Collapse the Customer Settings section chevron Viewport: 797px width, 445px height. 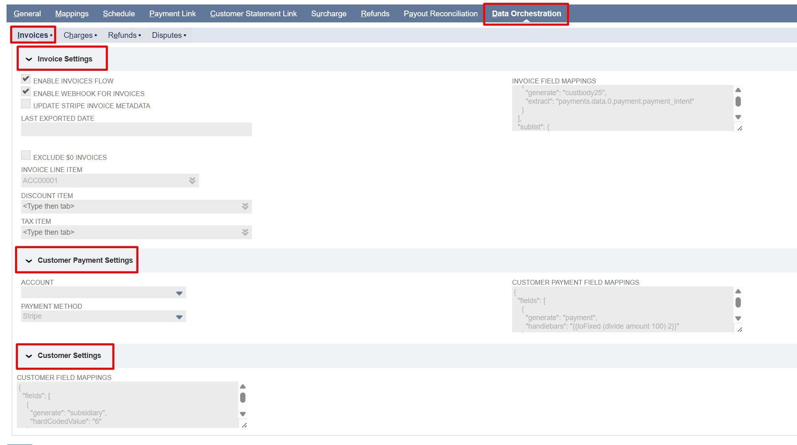(29, 356)
